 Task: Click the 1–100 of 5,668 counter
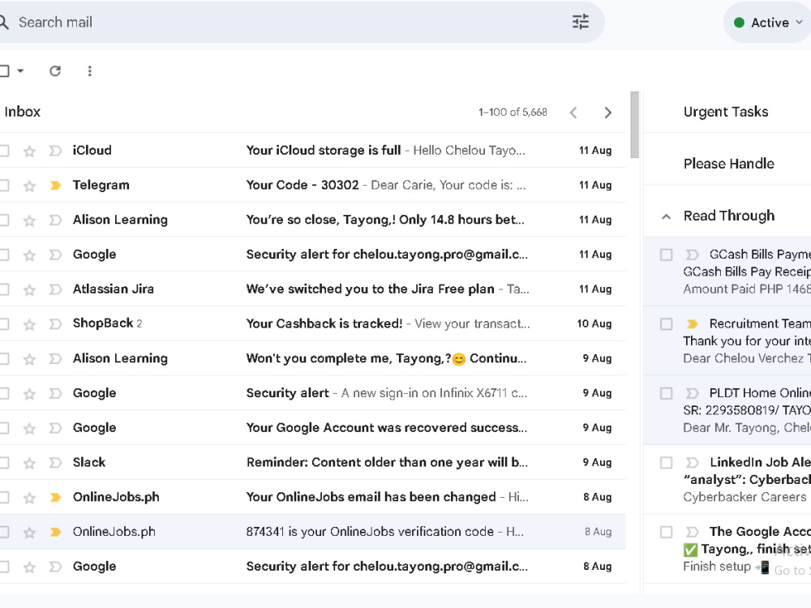coord(513,112)
